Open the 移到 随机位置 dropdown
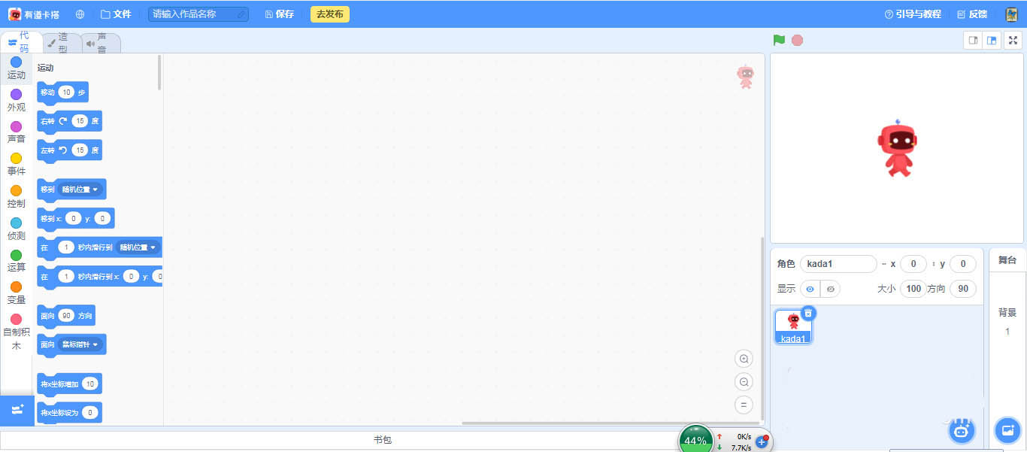 coord(80,190)
